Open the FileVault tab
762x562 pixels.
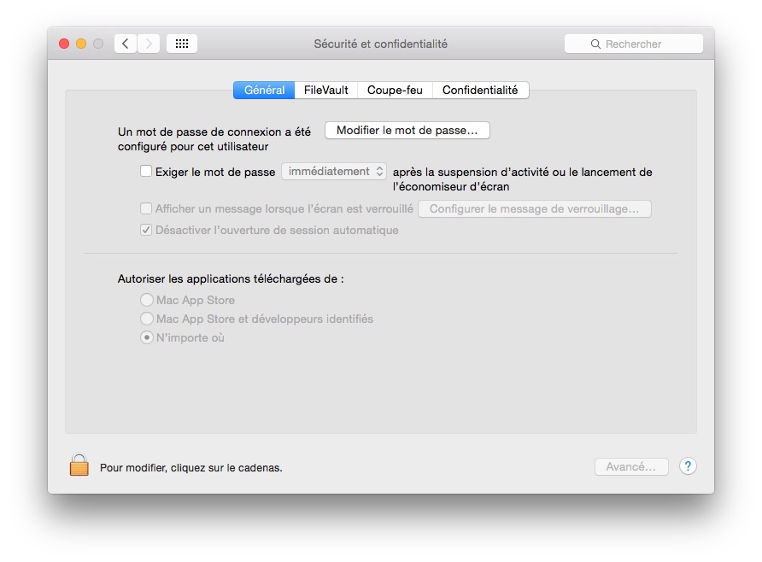click(x=326, y=90)
